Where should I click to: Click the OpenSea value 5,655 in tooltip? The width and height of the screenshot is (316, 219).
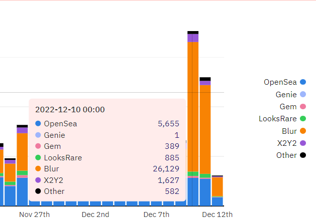click(x=168, y=124)
